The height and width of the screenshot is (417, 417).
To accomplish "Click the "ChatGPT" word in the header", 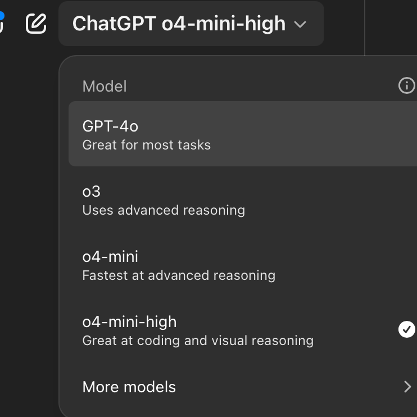I will (x=114, y=24).
